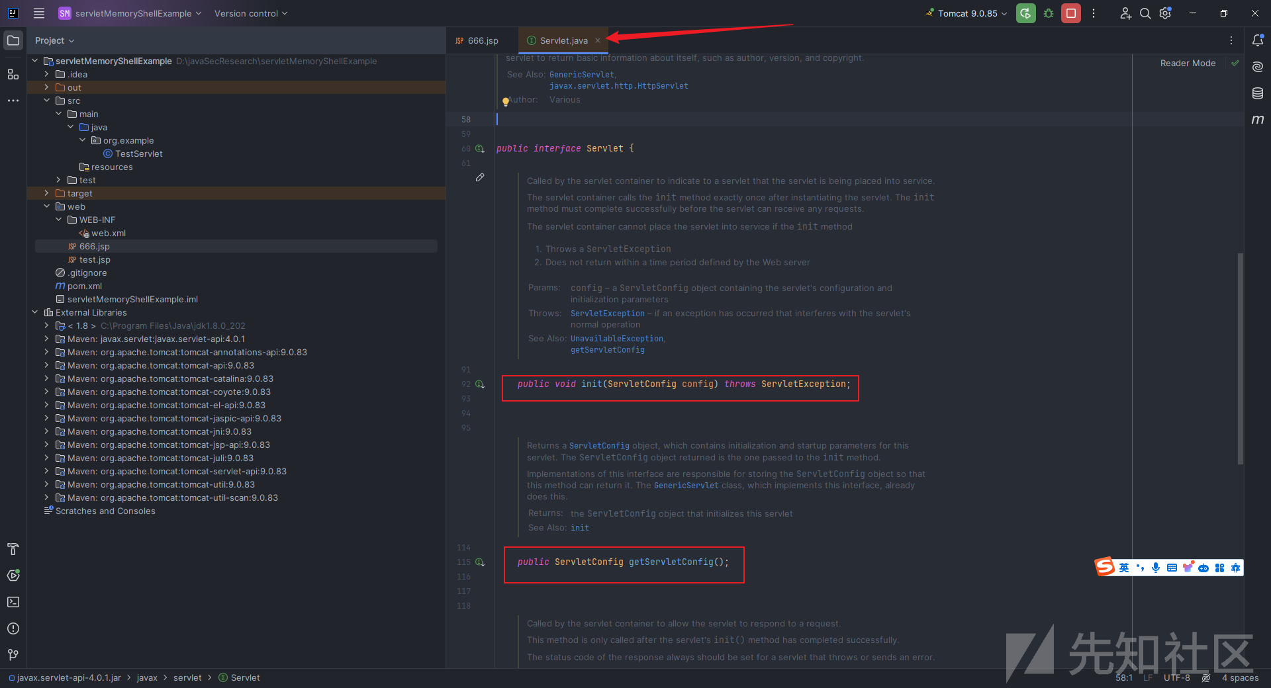
Task: Click implementations gutter icon at line 60
Action: pos(480,149)
